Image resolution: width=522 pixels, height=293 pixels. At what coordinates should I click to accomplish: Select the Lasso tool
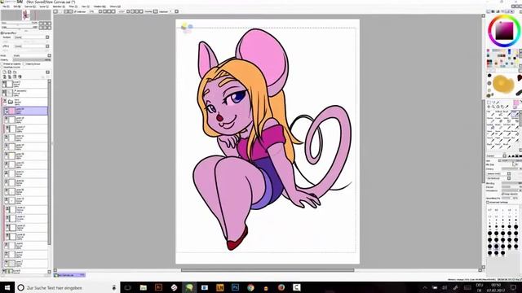493,103
